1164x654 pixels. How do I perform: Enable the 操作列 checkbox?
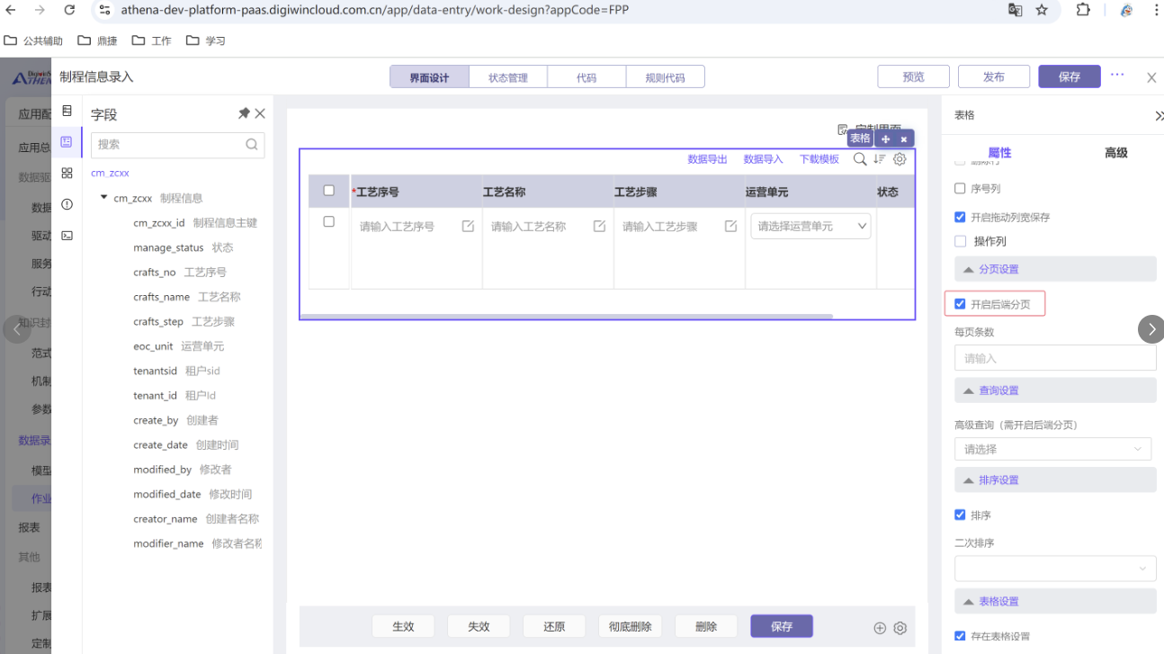(960, 241)
